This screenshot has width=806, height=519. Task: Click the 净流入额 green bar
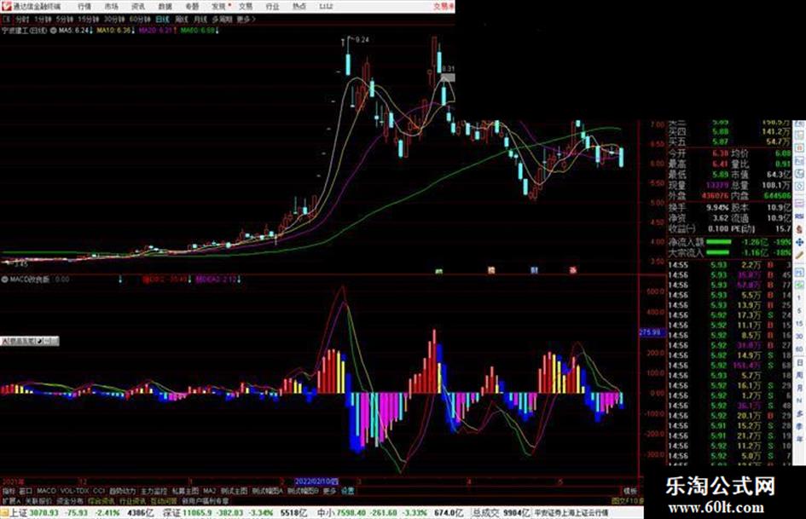tap(719, 241)
